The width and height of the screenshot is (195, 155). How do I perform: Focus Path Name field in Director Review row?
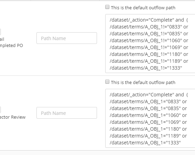click(67, 113)
